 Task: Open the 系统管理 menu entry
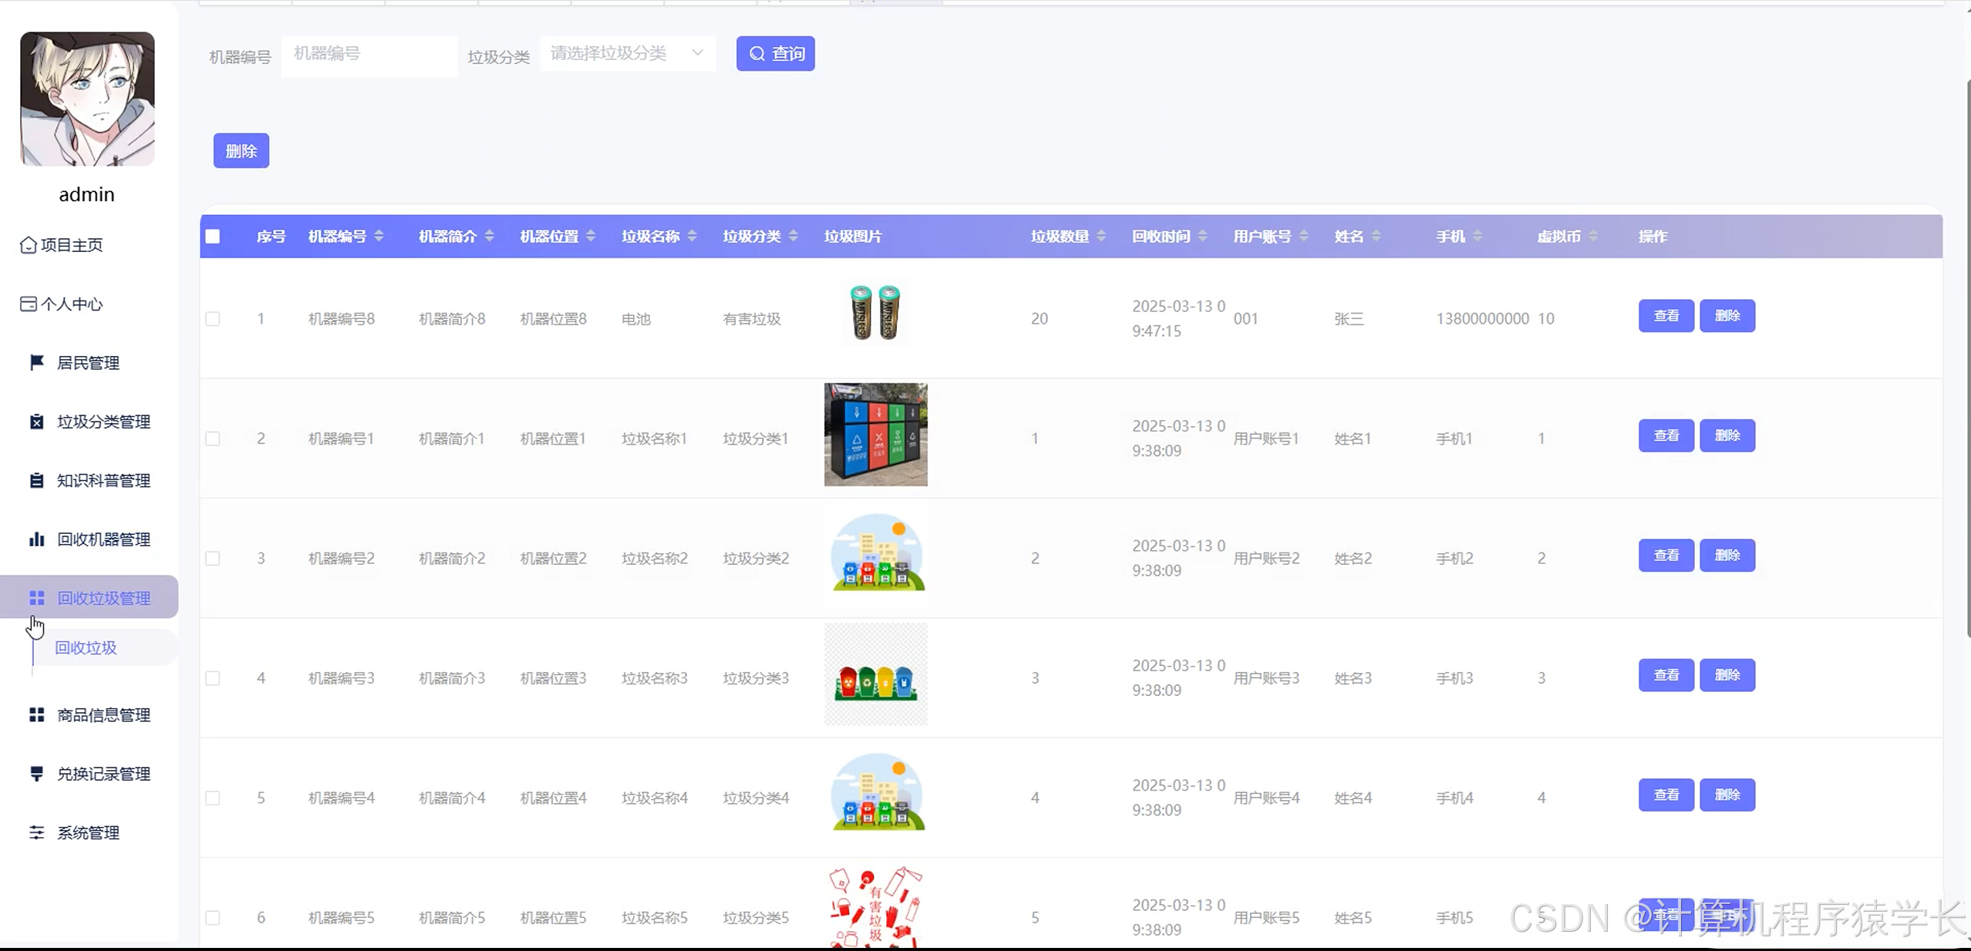click(x=88, y=833)
